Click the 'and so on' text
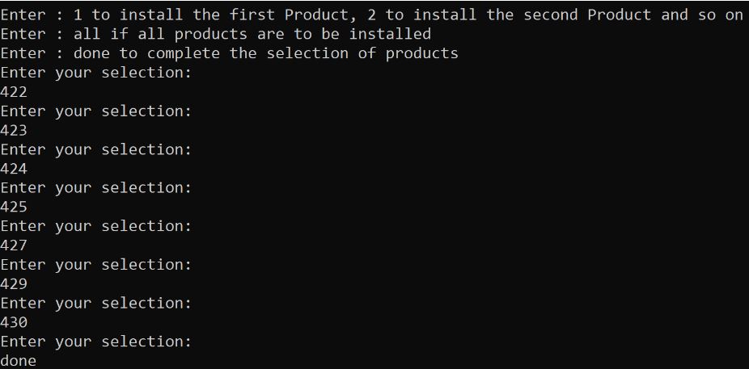The width and height of the screenshot is (749, 369). pyautogui.click(x=702, y=15)
